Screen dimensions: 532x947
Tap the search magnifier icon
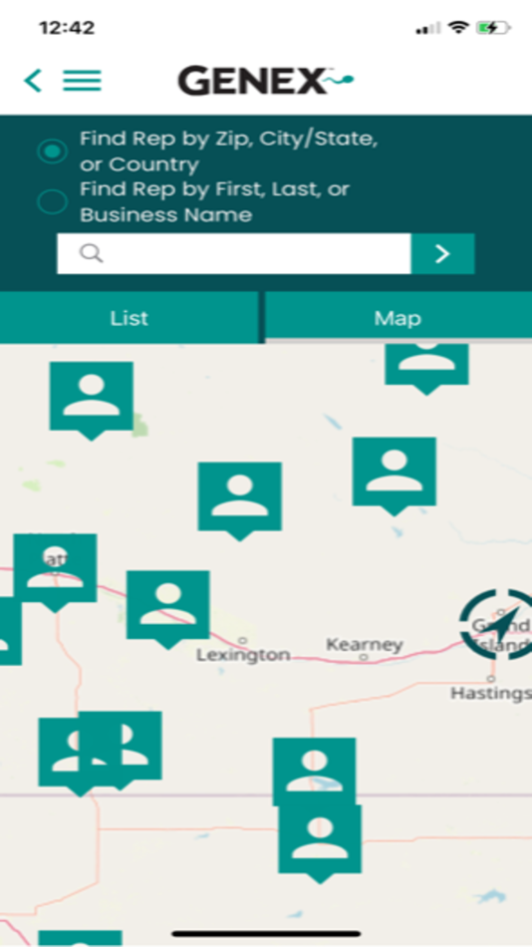[92, 253]
